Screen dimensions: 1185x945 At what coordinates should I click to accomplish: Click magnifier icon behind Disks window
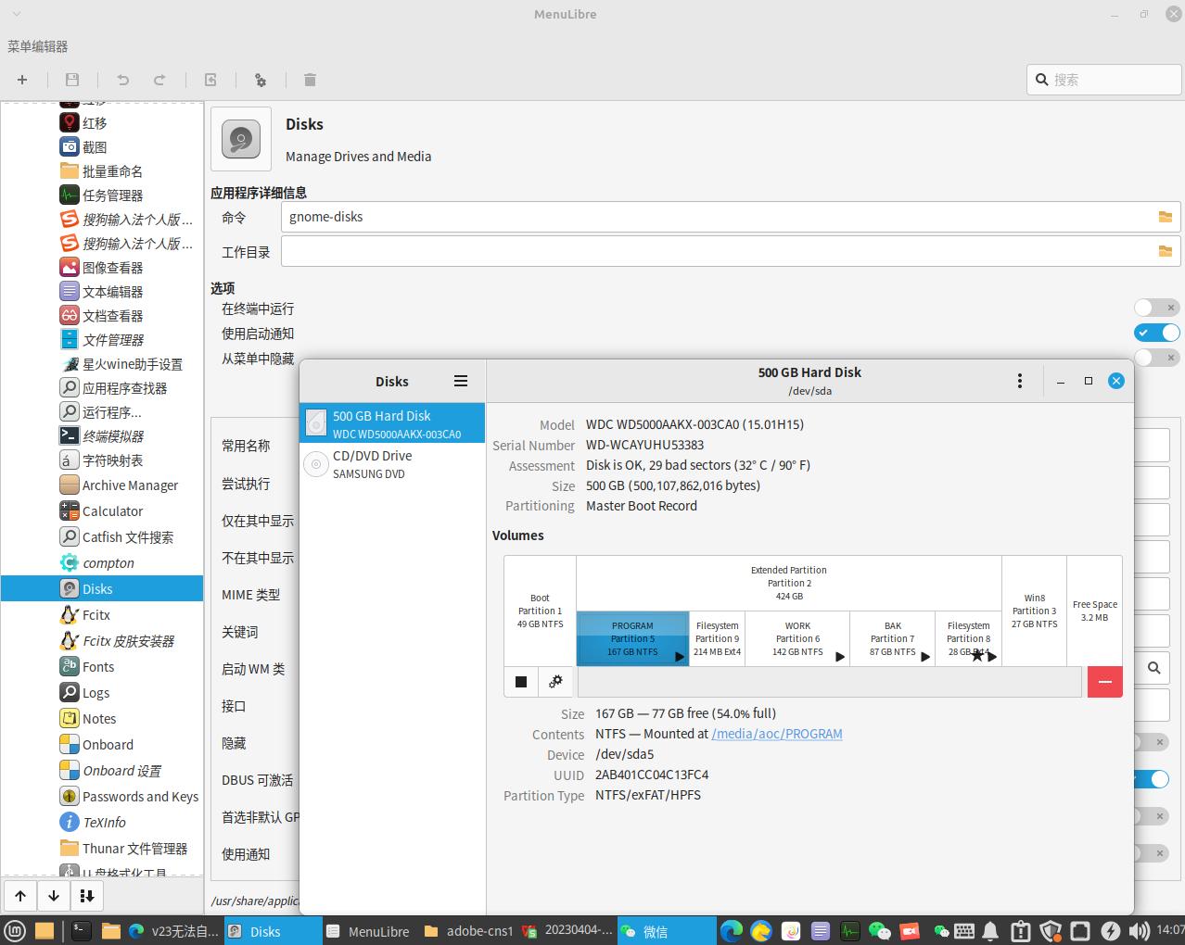click(1153, 668)
